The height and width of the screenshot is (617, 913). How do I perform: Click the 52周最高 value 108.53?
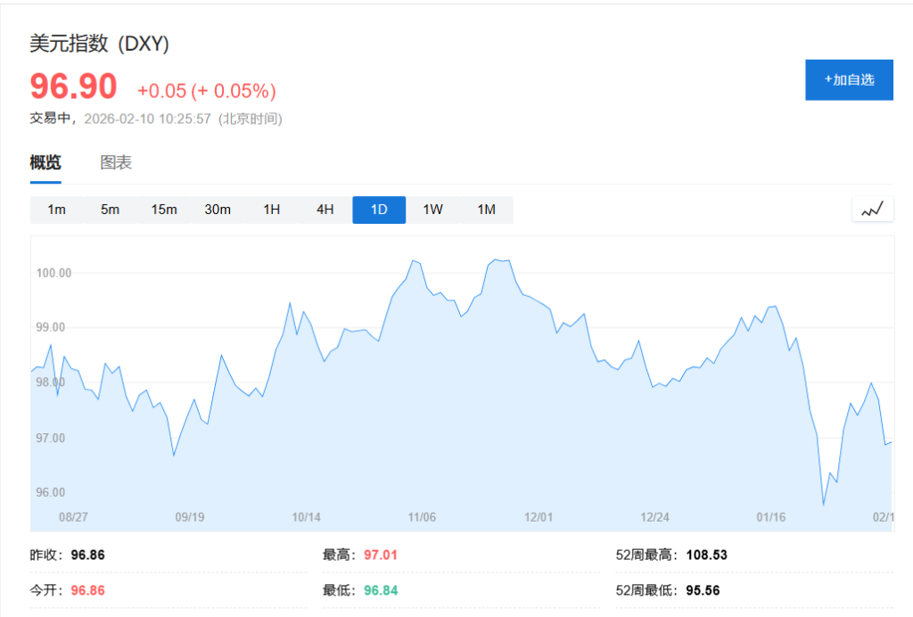pyautogui.click(x=707, y=554)
